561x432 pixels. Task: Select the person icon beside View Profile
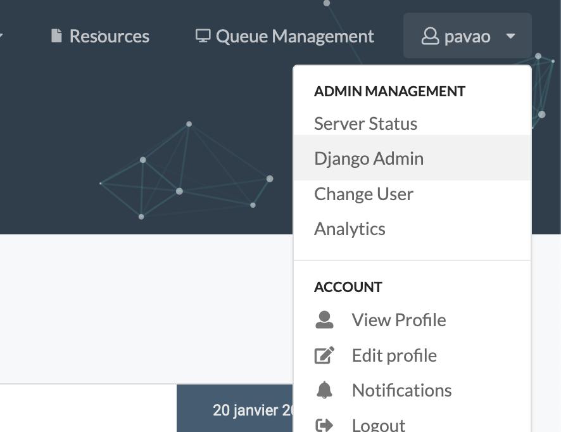click(x=325, y=320)
